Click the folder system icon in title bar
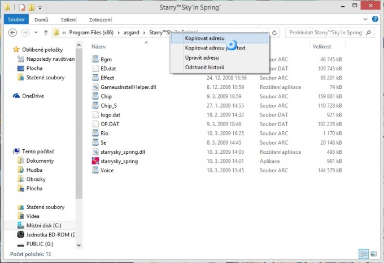 coord(7,7)
